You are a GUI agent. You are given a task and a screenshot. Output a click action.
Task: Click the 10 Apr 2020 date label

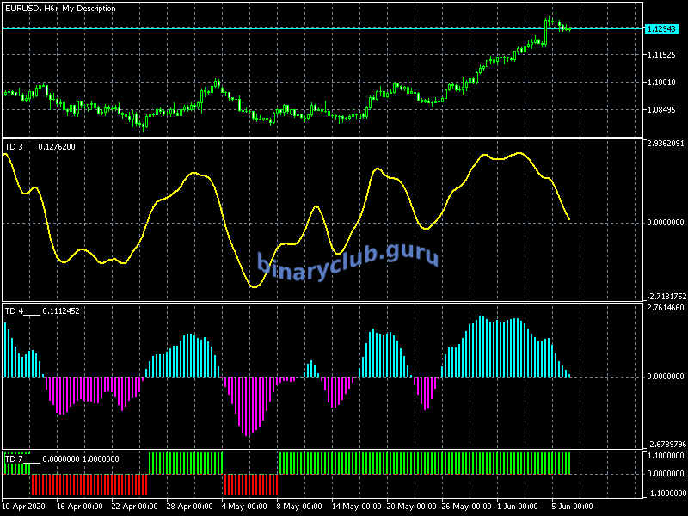[23, 506]
